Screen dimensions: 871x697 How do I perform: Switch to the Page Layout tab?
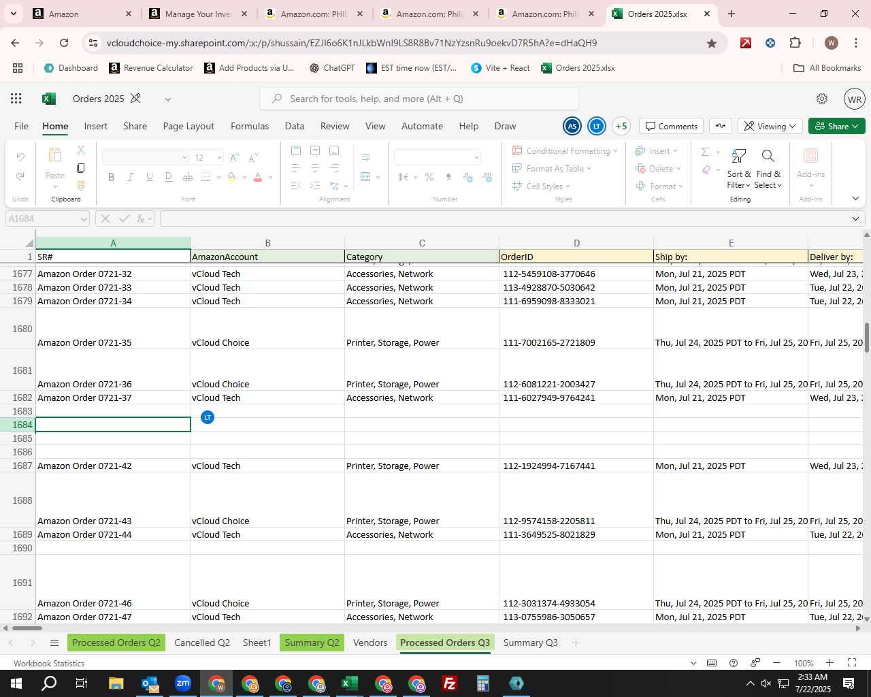coord(188,126)
